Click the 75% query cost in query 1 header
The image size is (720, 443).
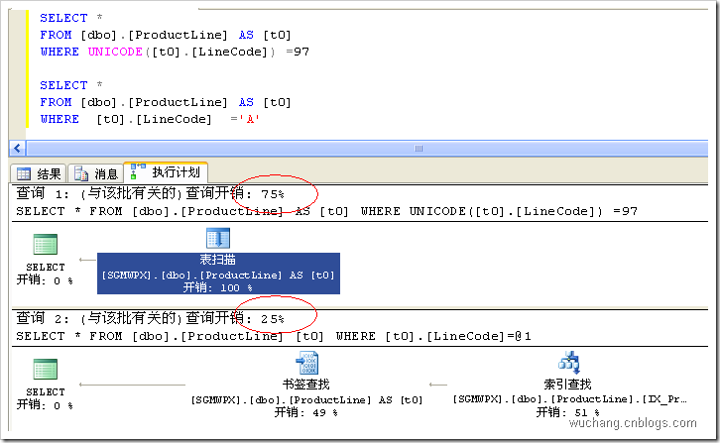pos(273,194)
